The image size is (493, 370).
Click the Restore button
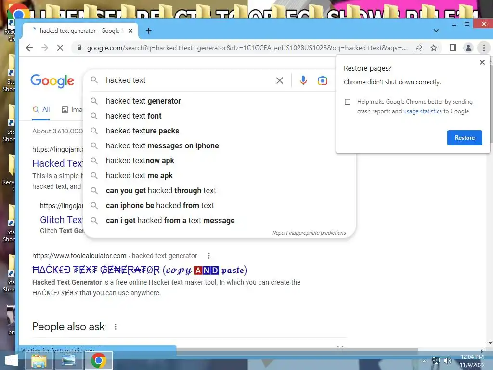pyautogui.click(x=465, y=137)
